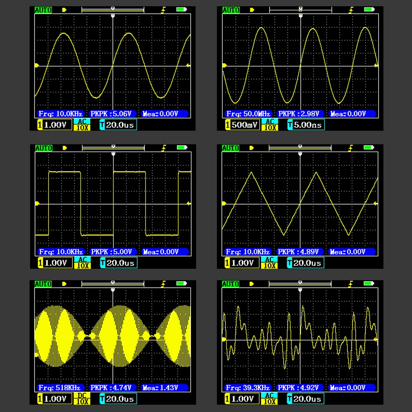The height and width of the screenshot is (412, 412).
Task: Click the PKPK :4.89V readout on the triangle wave screen
Action: 299,252
